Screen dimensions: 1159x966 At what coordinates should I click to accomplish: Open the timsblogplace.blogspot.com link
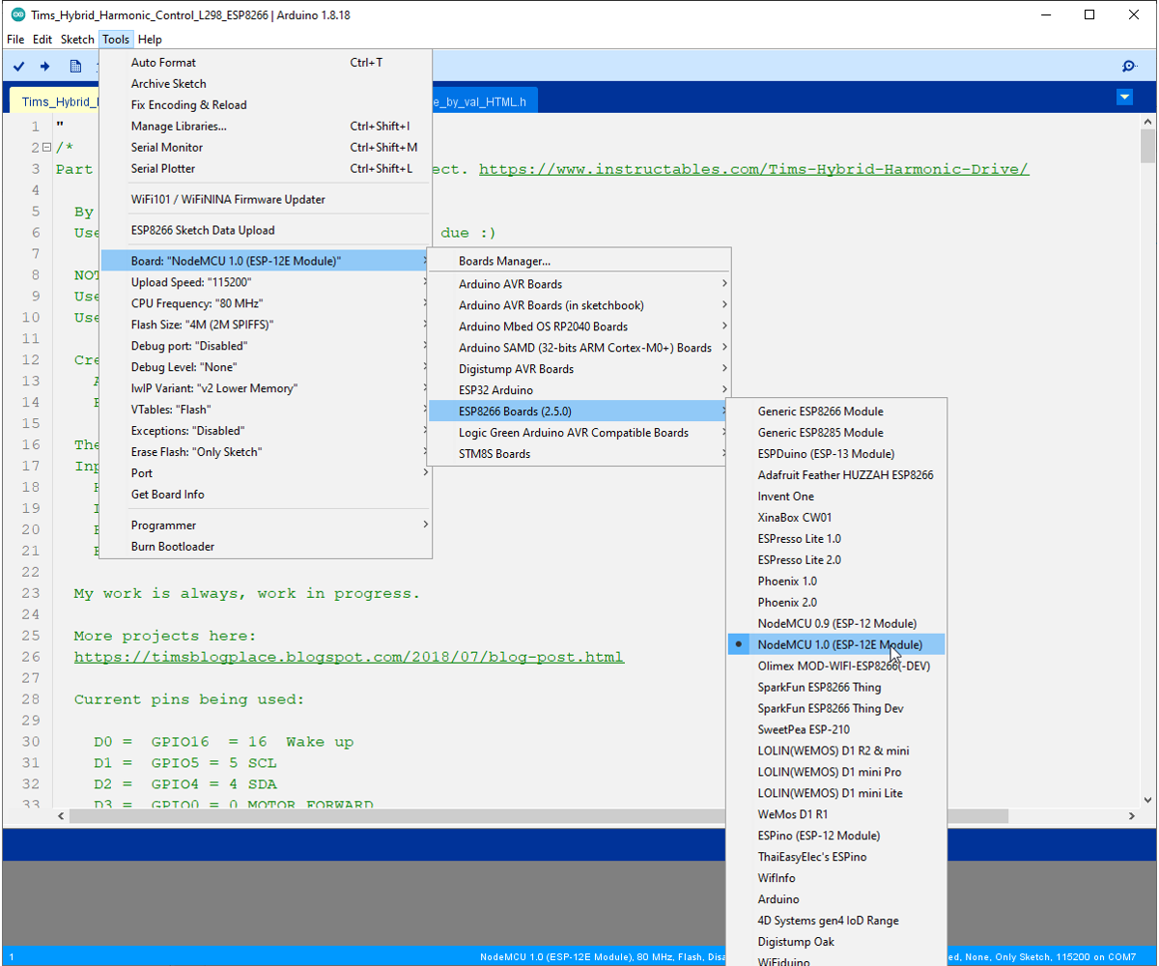tap(349, 657)
